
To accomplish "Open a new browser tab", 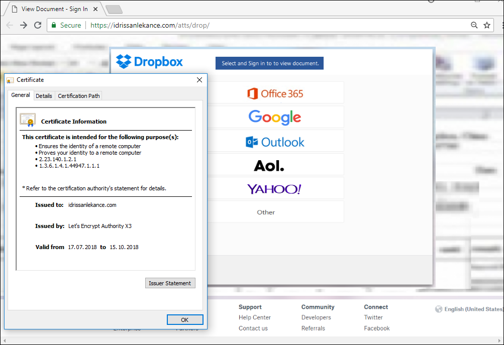I will click(114, 10).
